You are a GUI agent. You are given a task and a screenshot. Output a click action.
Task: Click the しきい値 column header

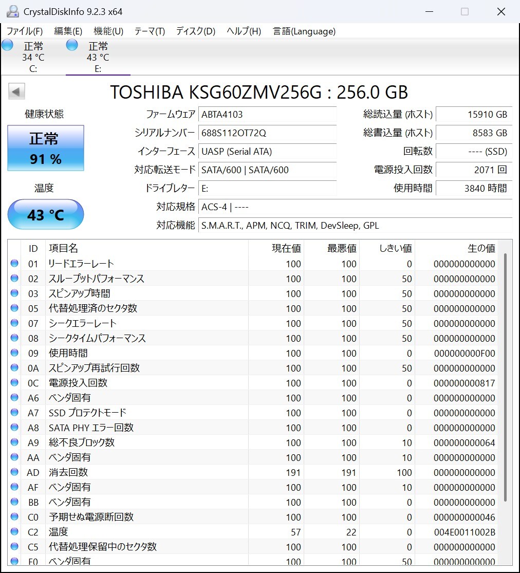(387, 248)
